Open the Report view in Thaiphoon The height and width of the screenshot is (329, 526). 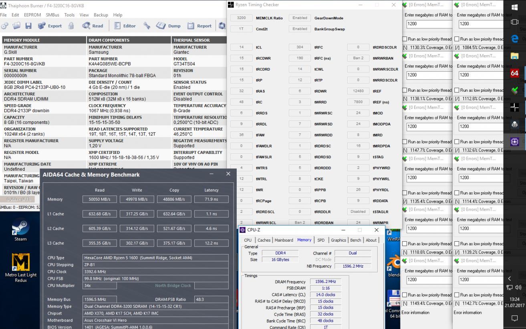click(x=200, y=26)
